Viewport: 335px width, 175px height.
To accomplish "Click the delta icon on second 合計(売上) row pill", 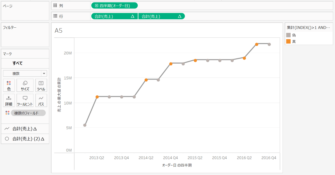I will [x=180, y=16].
